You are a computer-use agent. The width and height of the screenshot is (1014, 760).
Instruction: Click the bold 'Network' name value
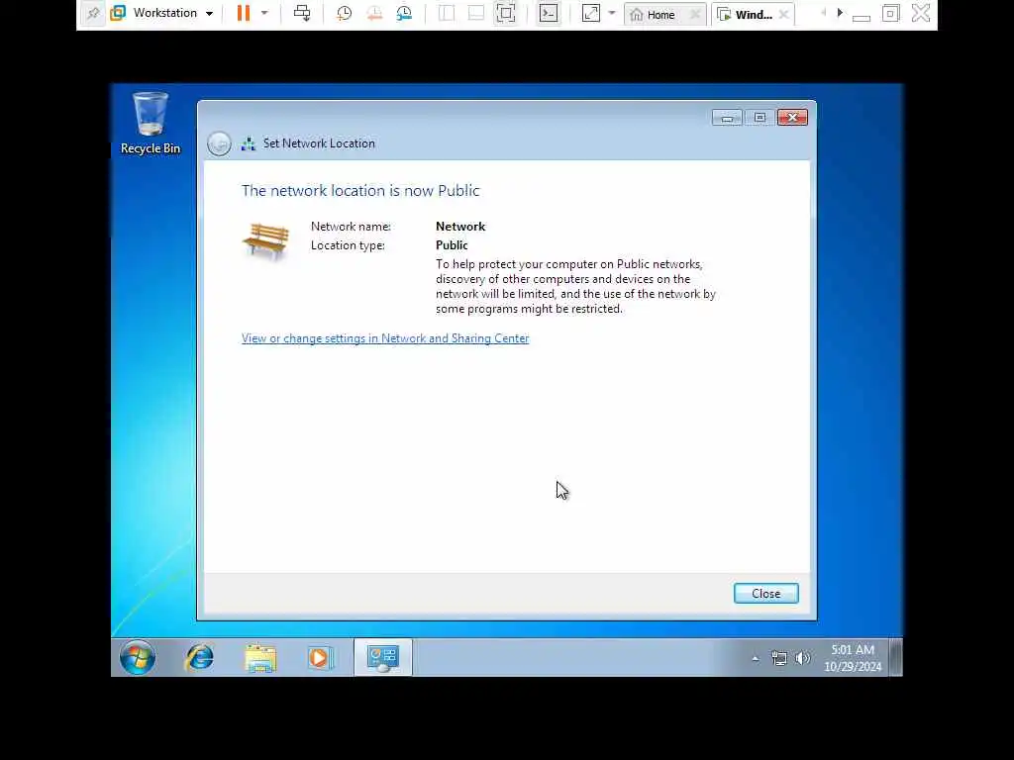tap(460, 227)
